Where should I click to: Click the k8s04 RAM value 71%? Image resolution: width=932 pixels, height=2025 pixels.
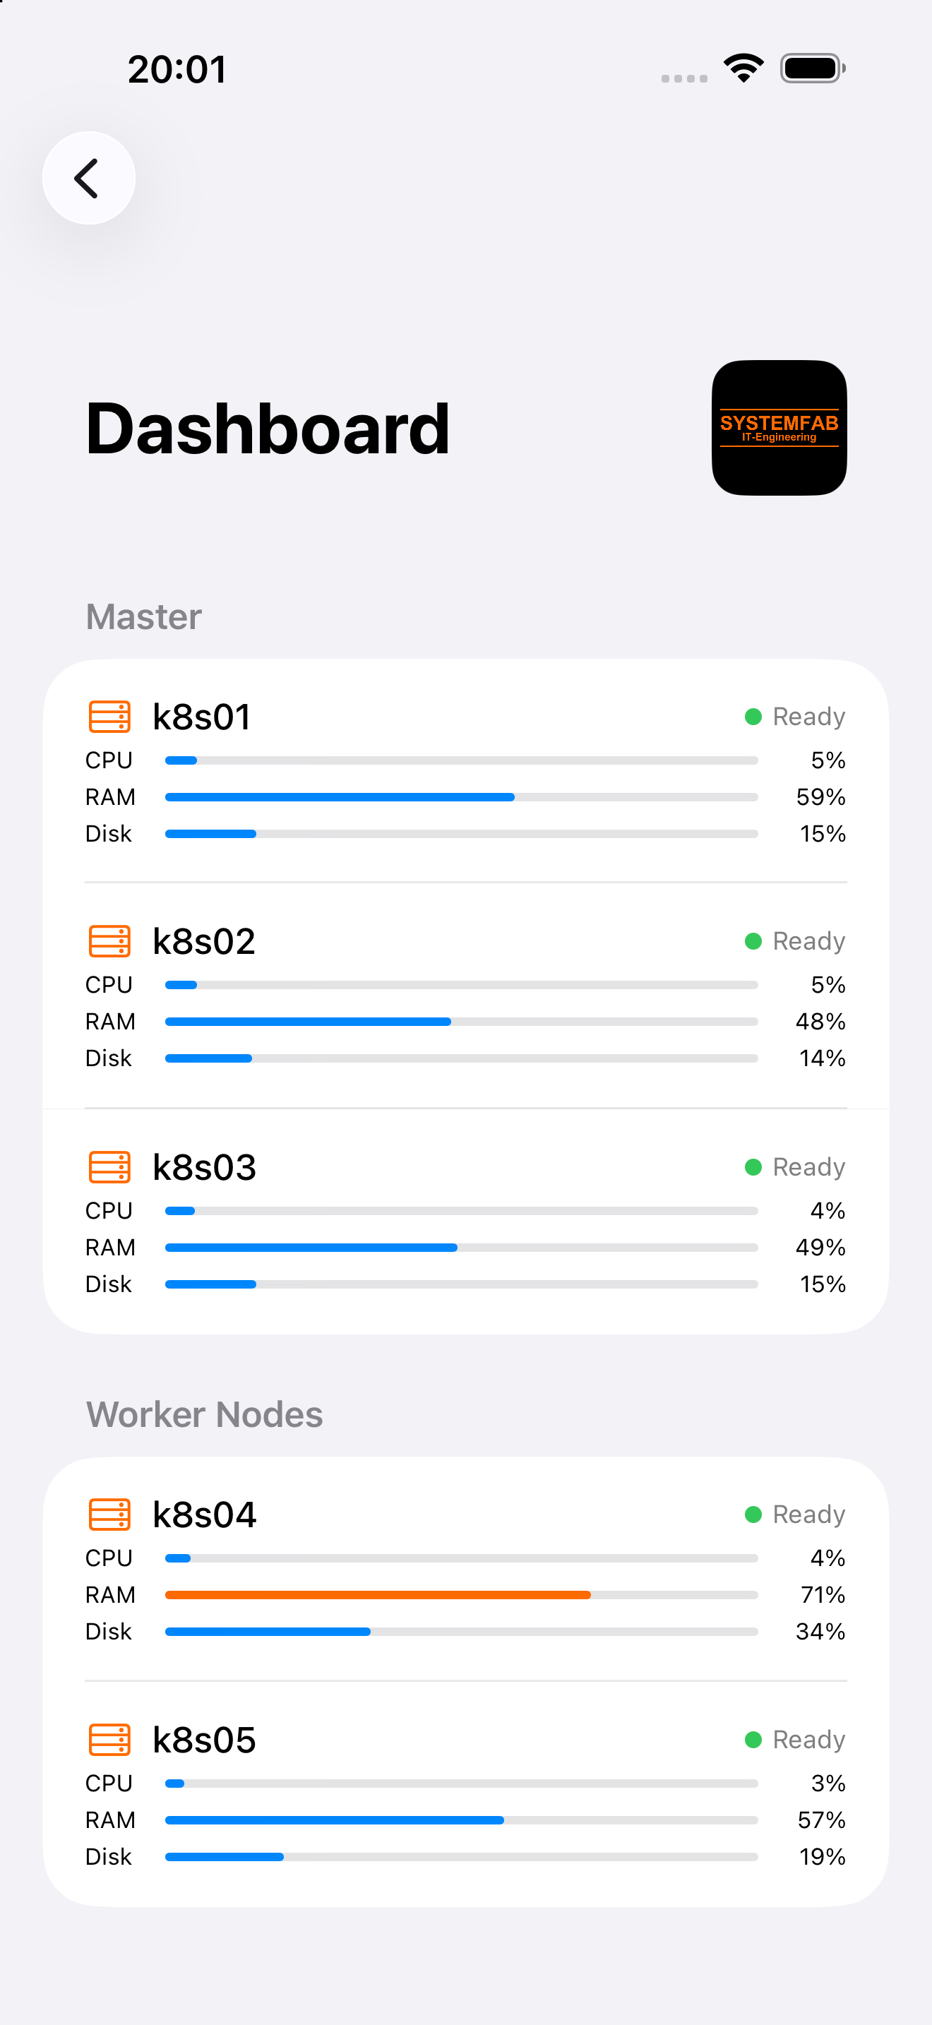click(x=823, y=1595)
